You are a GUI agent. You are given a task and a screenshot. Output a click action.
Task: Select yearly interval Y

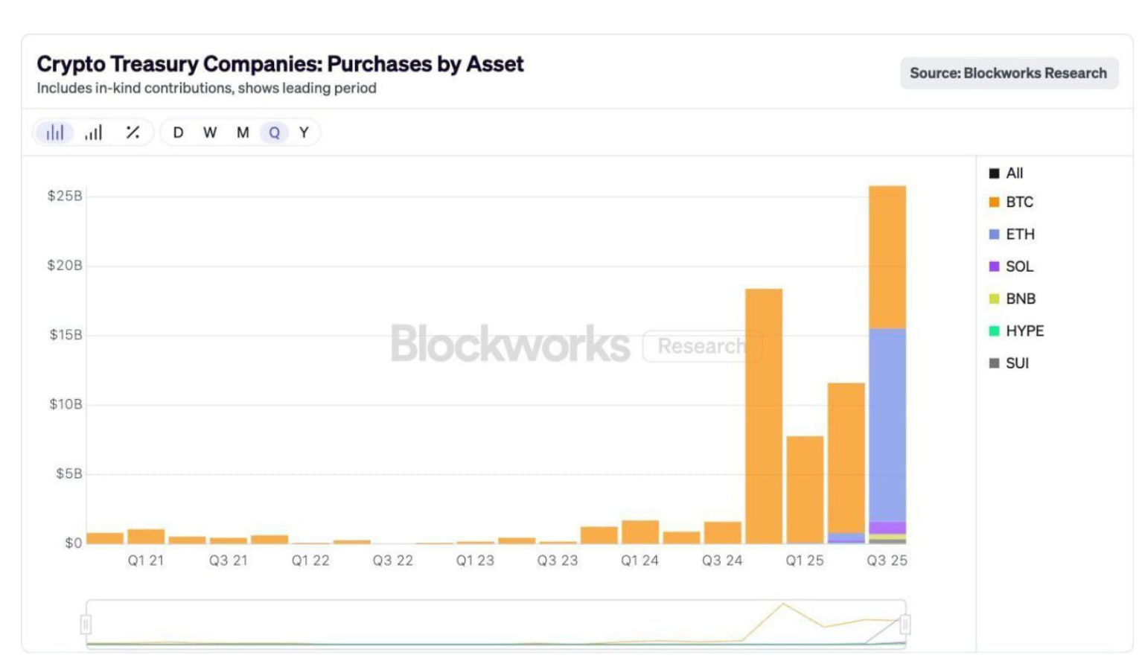point(304,132)
